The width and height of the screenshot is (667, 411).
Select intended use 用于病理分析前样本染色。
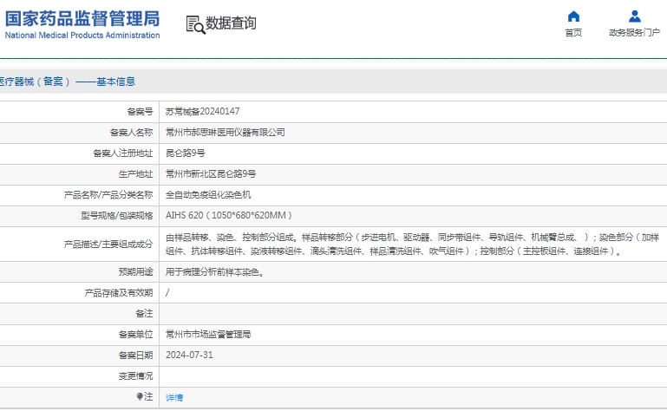pos(215,272)
